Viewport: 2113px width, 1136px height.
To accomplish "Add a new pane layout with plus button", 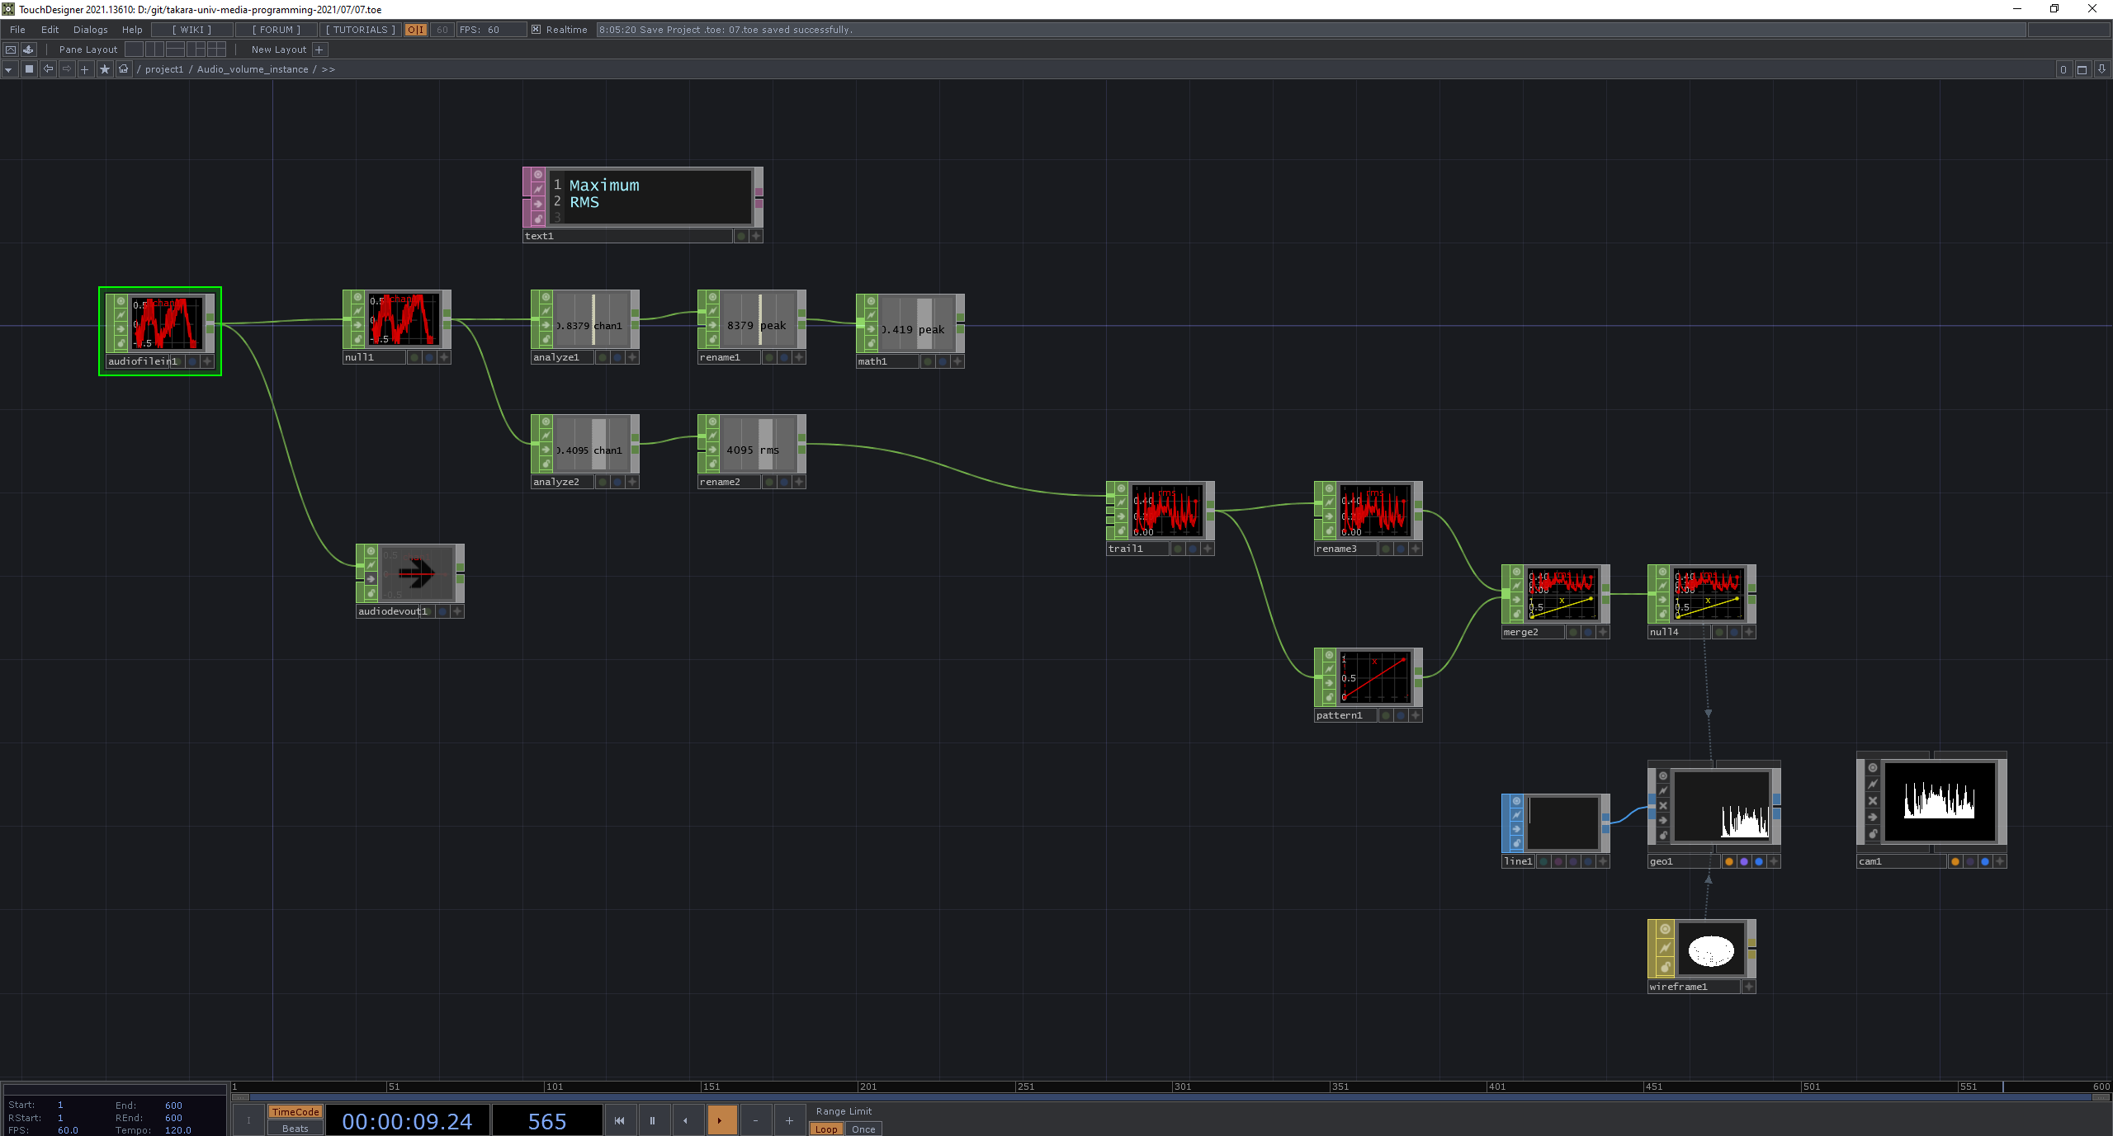I will (319, 49).
